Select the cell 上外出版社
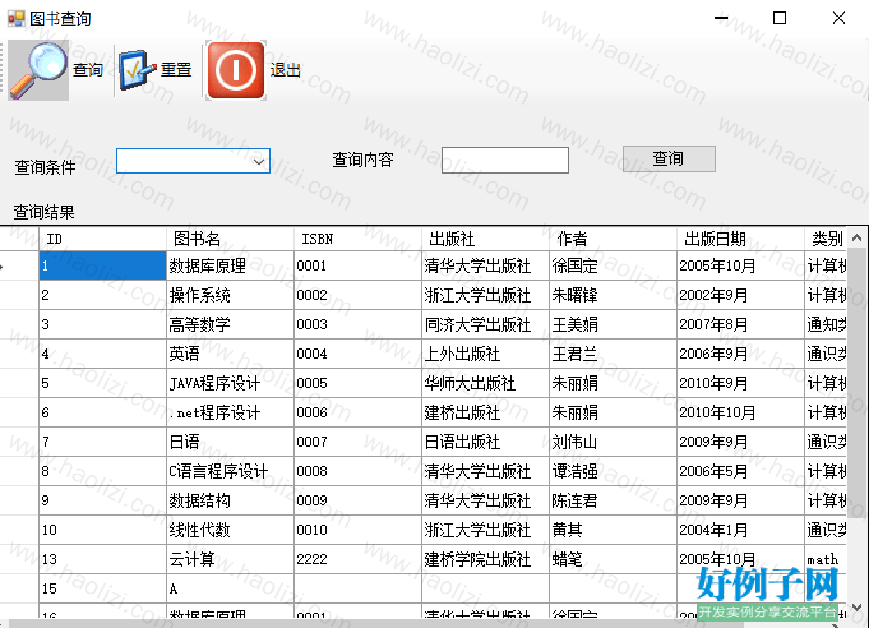The image size is (869, 628). click(x=486, y=354)
